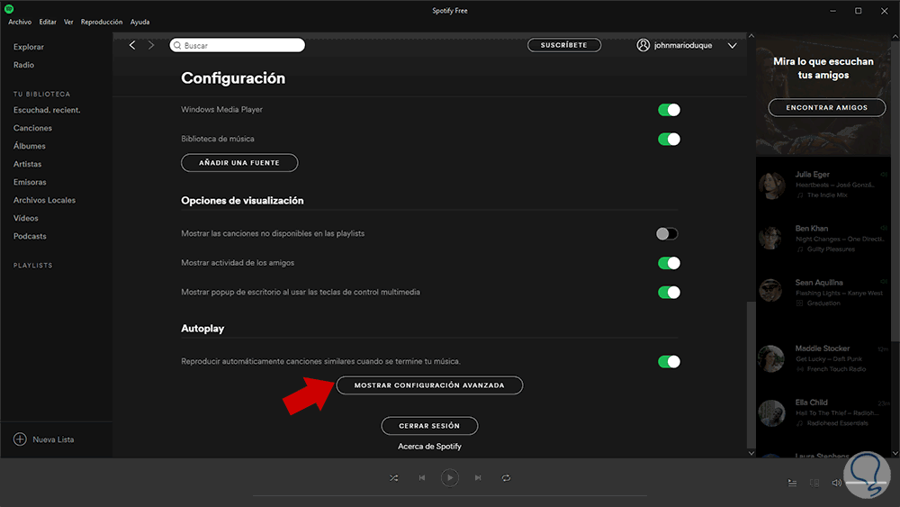Click the johnmarioduque username text

[683, 45]
